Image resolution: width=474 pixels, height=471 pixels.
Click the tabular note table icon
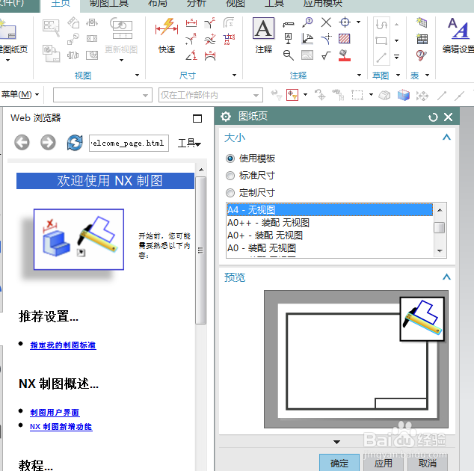(x=422, y=22)
